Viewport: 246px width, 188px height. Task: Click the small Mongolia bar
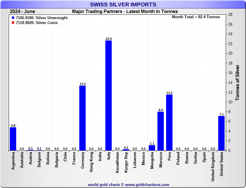pos(152,148)
